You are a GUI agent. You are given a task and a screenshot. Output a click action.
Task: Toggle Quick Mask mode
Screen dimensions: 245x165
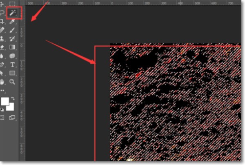point(2,118)
